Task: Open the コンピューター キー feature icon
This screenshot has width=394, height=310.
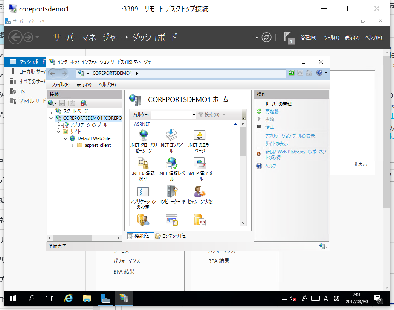Action: [172, 191]
